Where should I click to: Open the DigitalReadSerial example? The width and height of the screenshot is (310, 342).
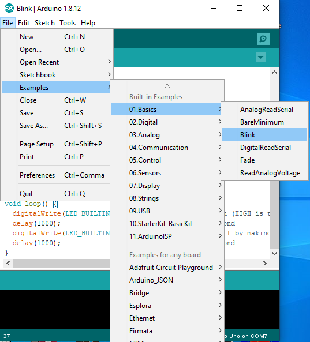point(264,147)
